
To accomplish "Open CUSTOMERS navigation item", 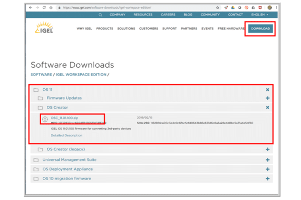I will pyautogui.click(x=149, y=29).
